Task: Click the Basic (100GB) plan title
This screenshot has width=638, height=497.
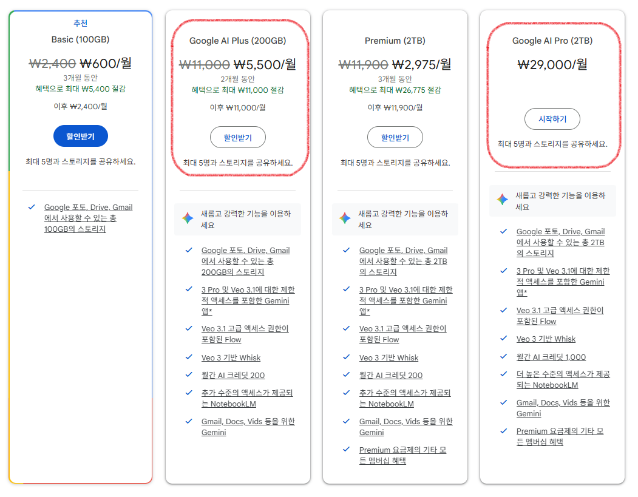Action: click(x=80, y=39)
